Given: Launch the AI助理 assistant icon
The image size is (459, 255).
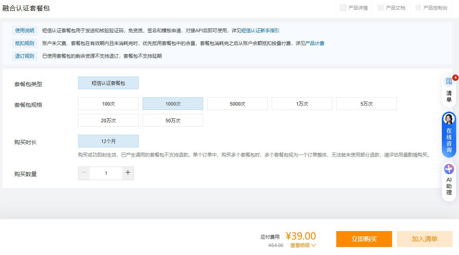Looking at the screenshot, I should (449, 169).
